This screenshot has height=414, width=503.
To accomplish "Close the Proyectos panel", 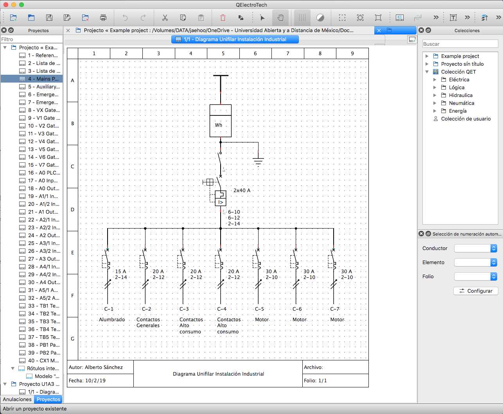I will pyautogui.click(x=4, y=30).
